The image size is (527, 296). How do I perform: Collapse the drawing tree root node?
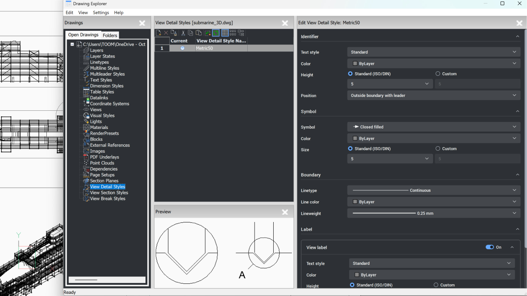click(72, 45)
